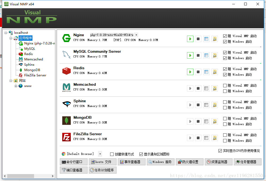Viewport: 266px width, 181px height.
Task: Stop the Redis service
Action: click(198, 72)
